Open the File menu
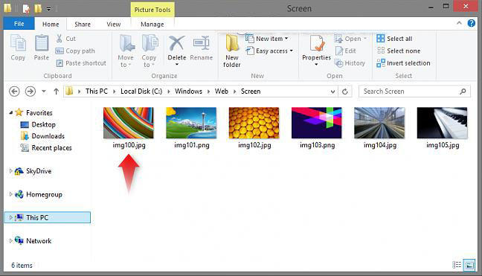Screen dimensions: 482x276 [x=19, y=24]
